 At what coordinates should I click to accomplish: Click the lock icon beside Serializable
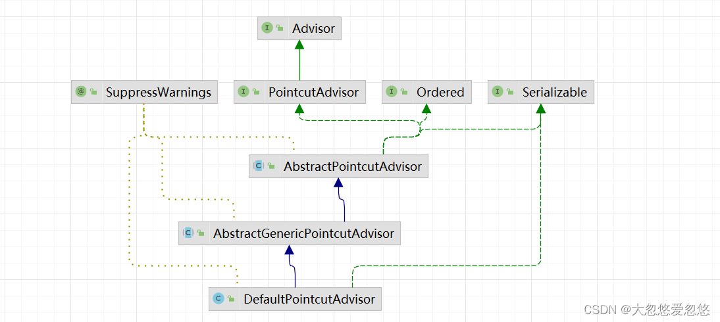click(x=509, y=92)
